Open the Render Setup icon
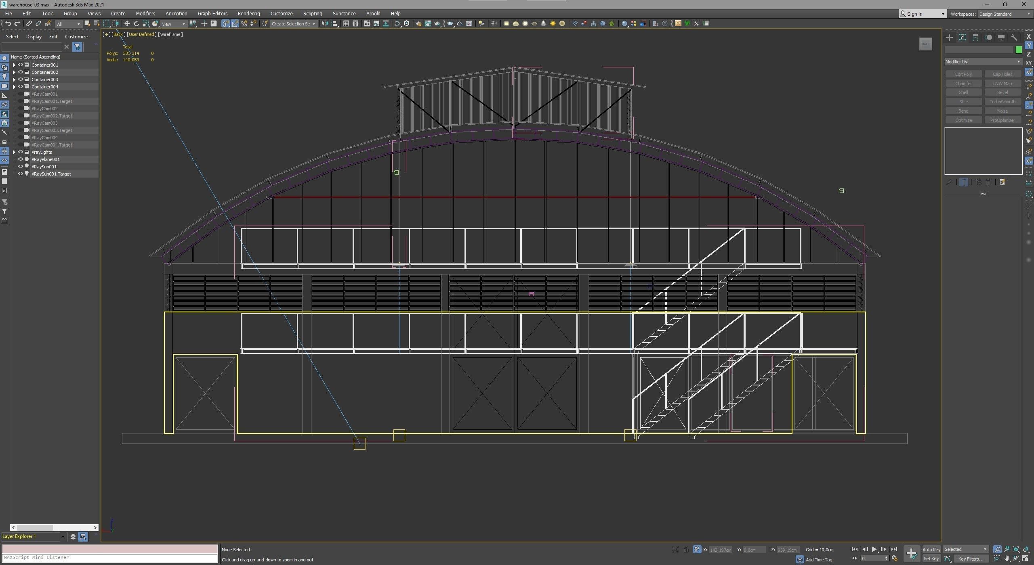The height and width of the screenshot is (565, 1034). tap(418, 24)
